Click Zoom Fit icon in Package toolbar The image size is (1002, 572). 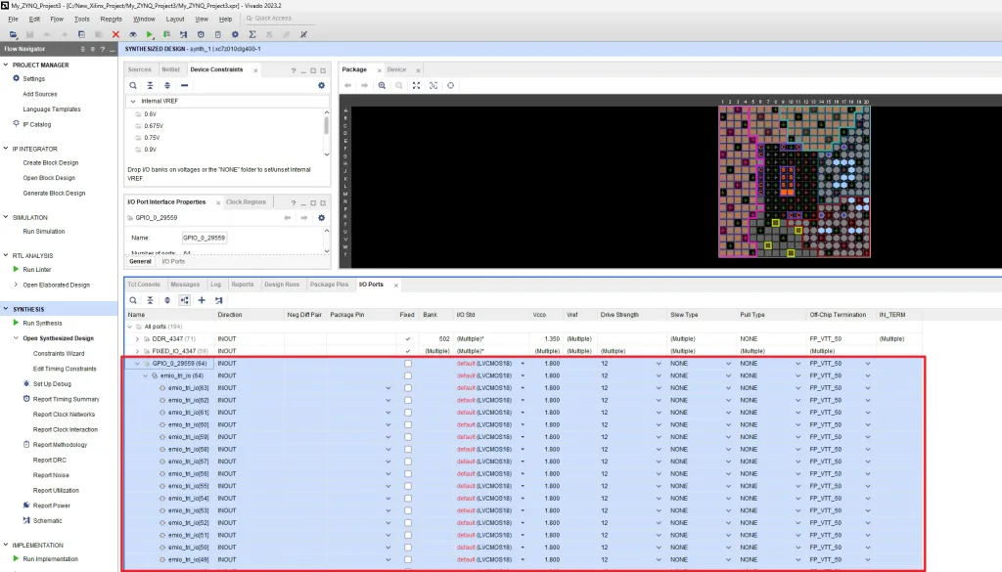[x=417, y=85]
